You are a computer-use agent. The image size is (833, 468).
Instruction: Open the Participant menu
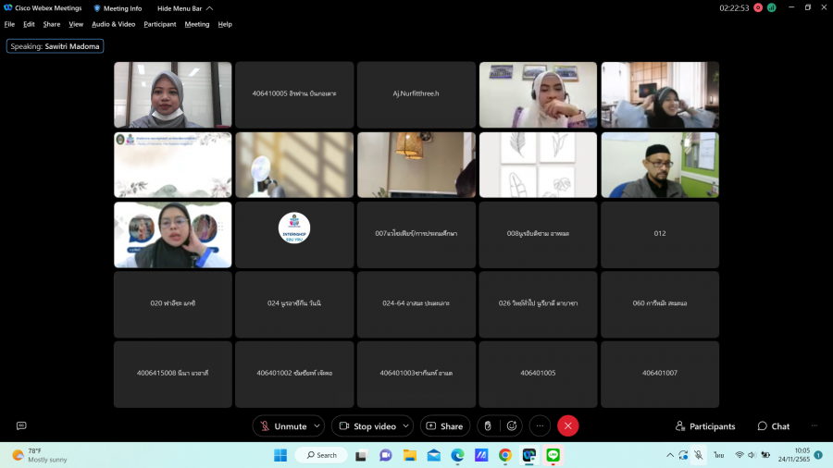tap(160, 24)
